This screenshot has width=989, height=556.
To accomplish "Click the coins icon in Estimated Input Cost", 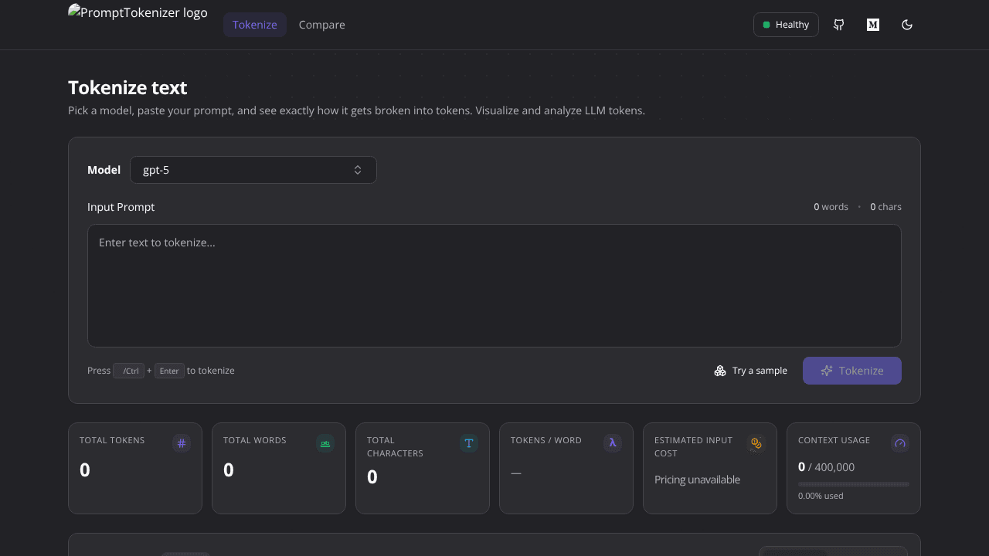I will 756,443.
